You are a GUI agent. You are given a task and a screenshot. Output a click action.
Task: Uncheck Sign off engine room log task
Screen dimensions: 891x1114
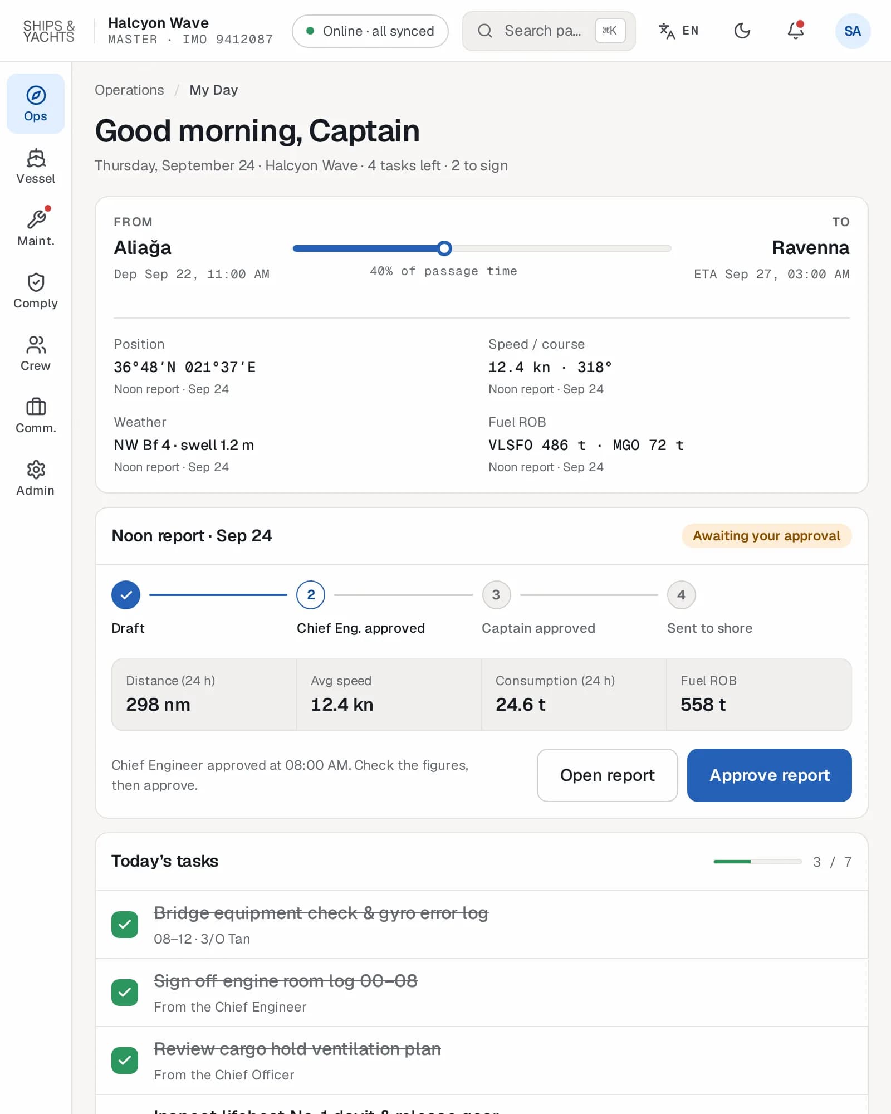(125, 993)
